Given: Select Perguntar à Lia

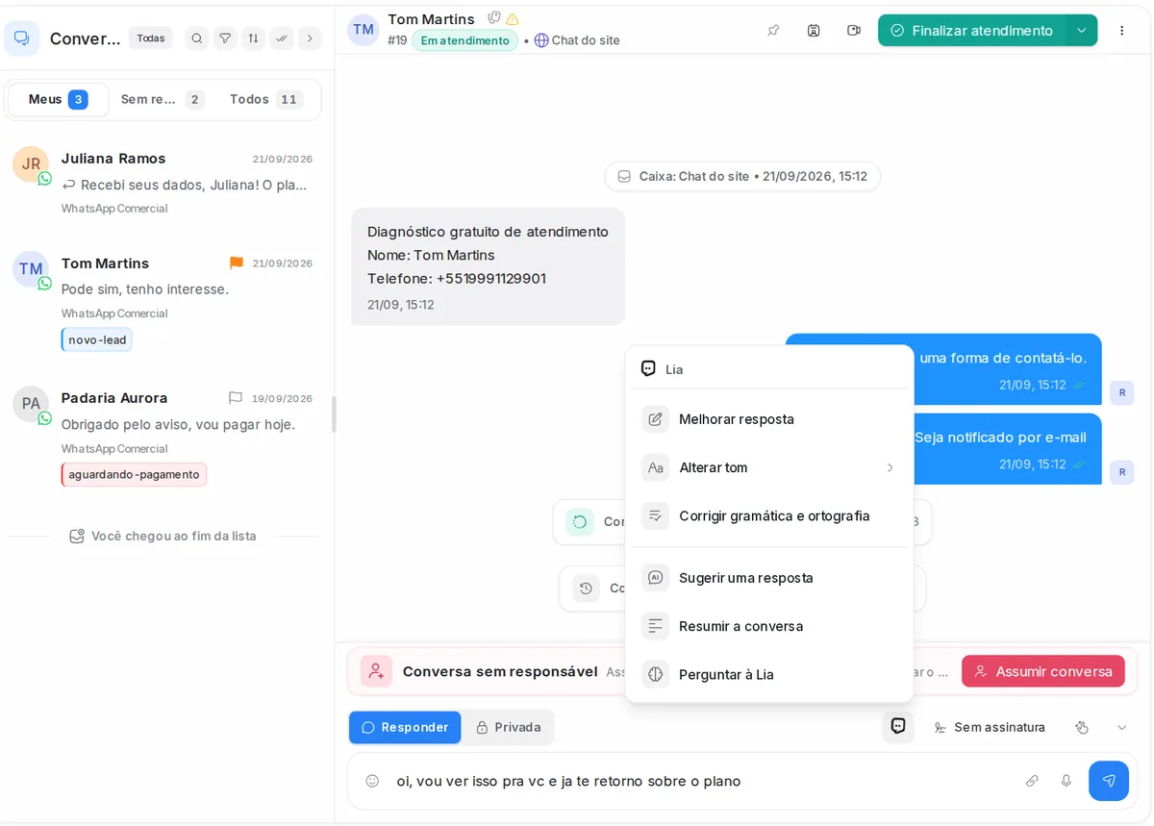Looking at the screenshot, I should click(x=769, y=674).
